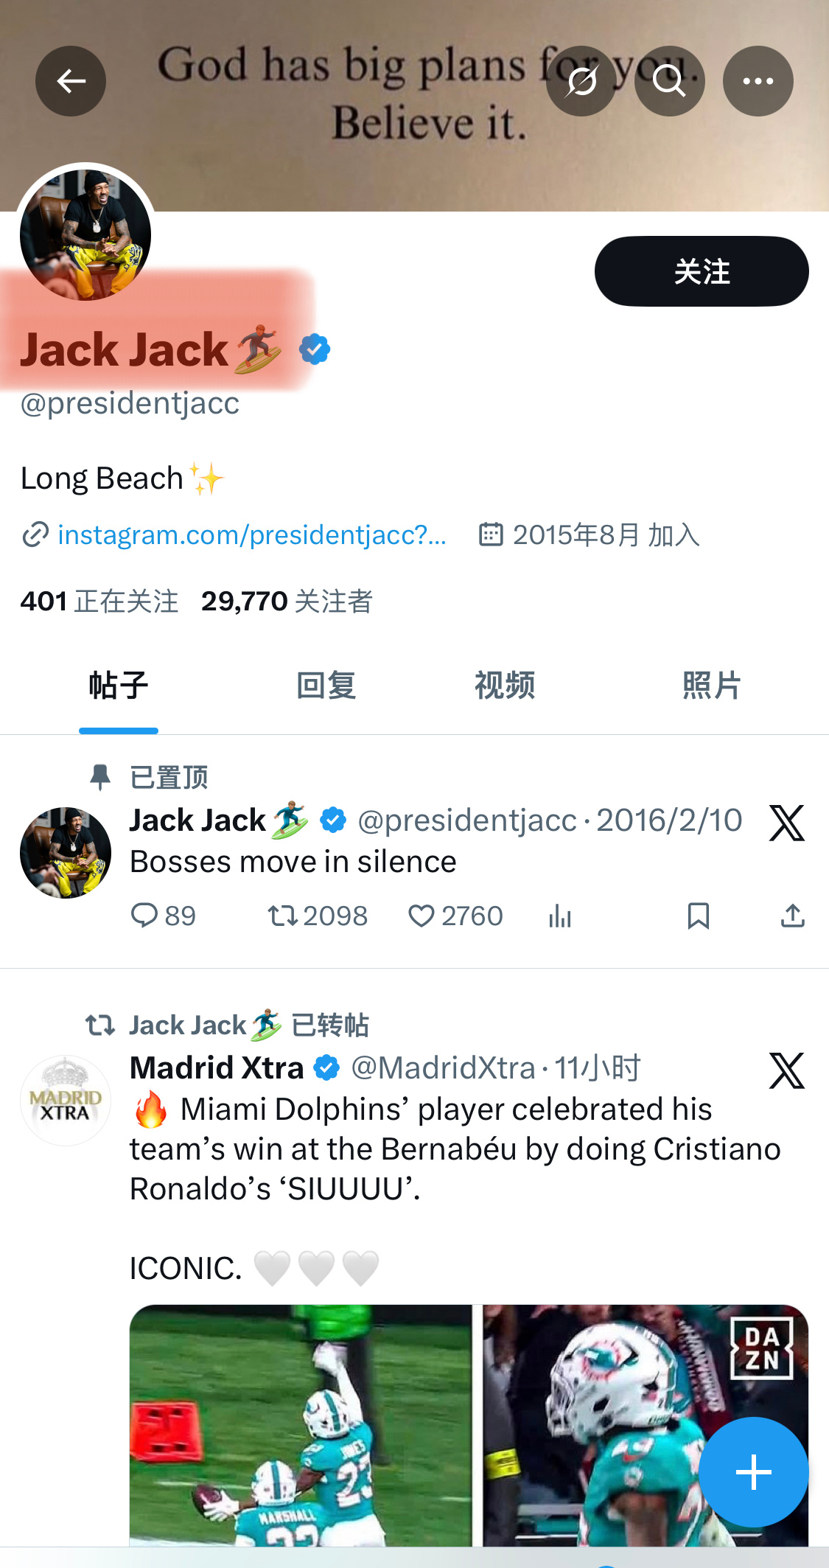Like the pinned post with 2760 likes
Image resolution: width=829 pixels, height=1568 pixels.
455,916
